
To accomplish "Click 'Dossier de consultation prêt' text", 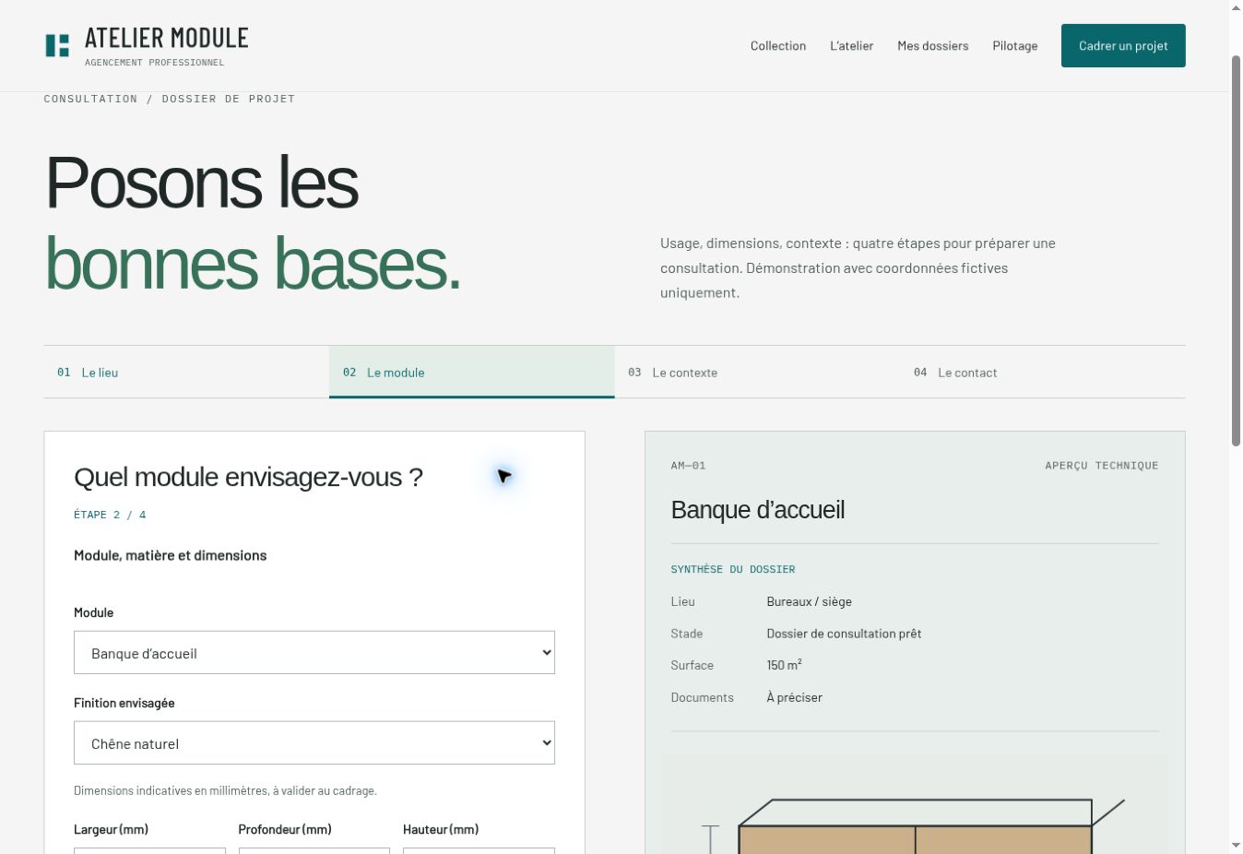I will point(844,634).
